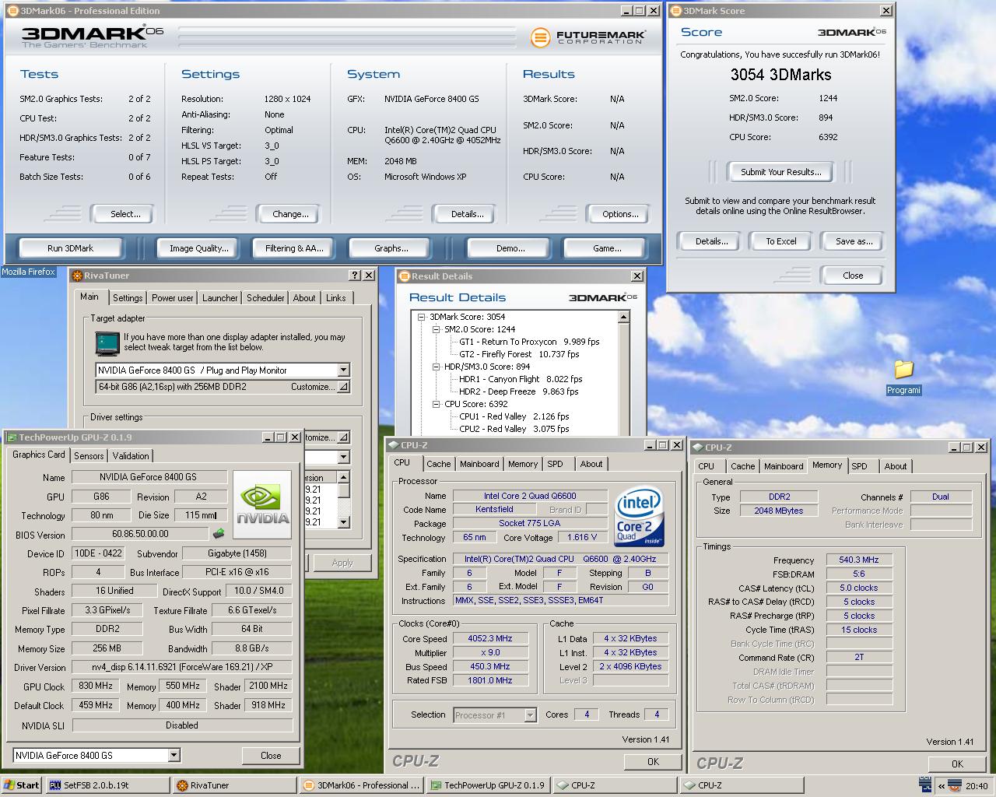Click the Customize arrow button beside 64-bit G86
The image size is (996, 797).
coord(343,387)
